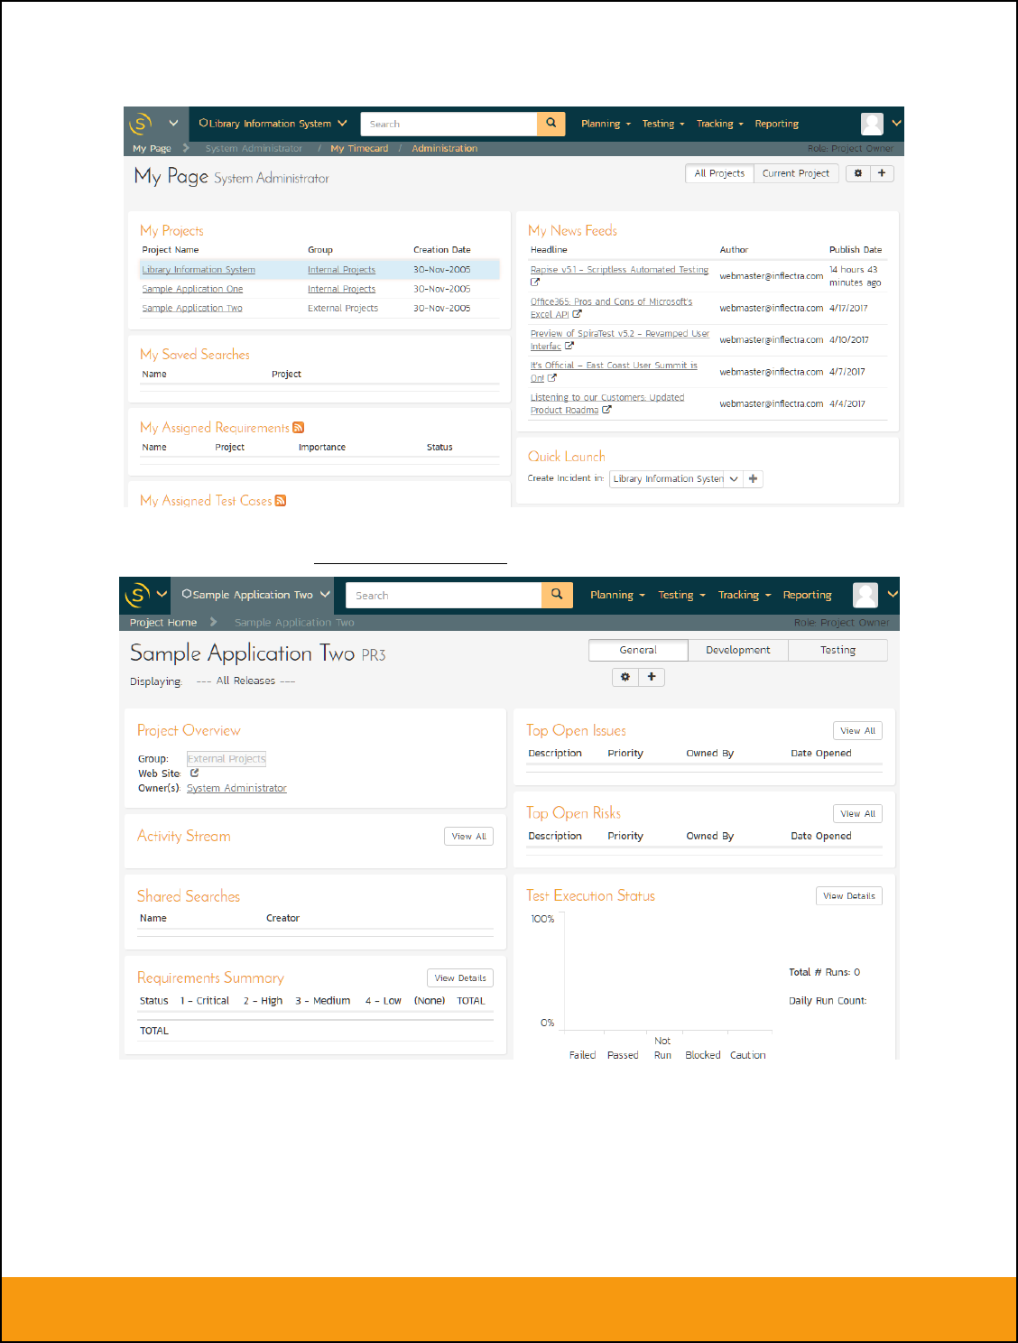Switch to the General dashboard tab
Screen dimensions: 1018x1343
(x=638, y=650)
